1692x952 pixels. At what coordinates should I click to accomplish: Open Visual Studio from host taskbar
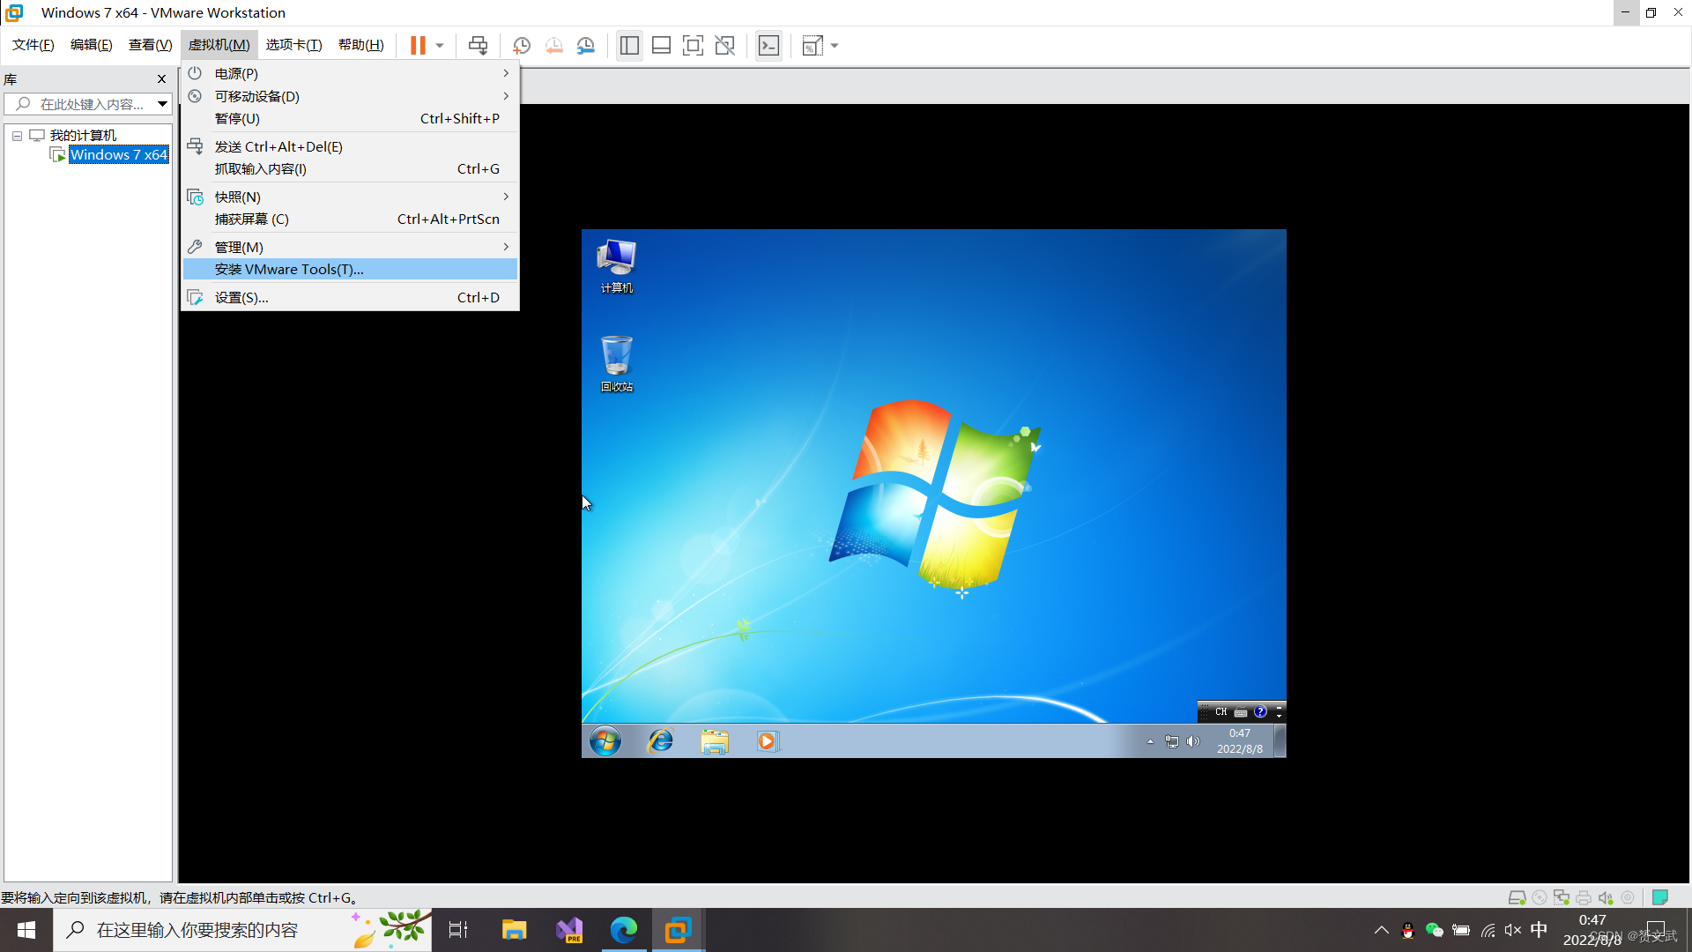[569, 930]
